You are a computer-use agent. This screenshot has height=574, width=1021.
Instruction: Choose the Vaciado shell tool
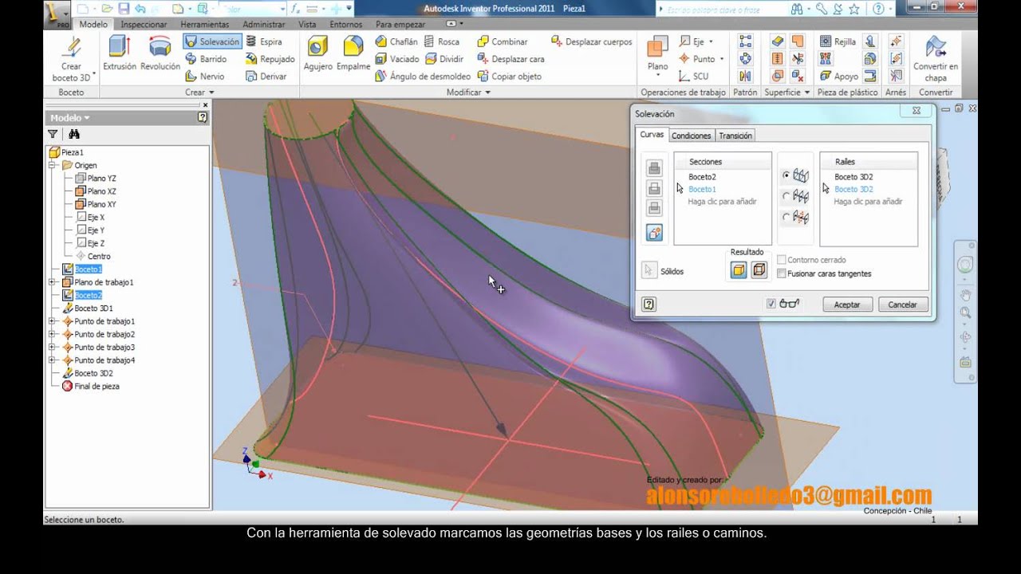(396, 59)
